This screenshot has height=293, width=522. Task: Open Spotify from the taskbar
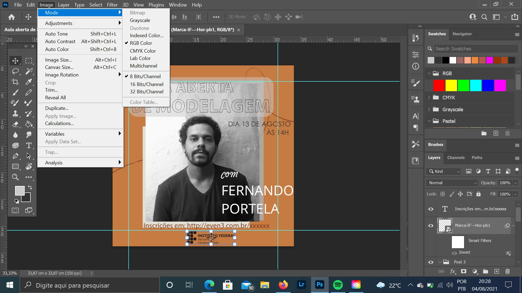tap(338, 285)
